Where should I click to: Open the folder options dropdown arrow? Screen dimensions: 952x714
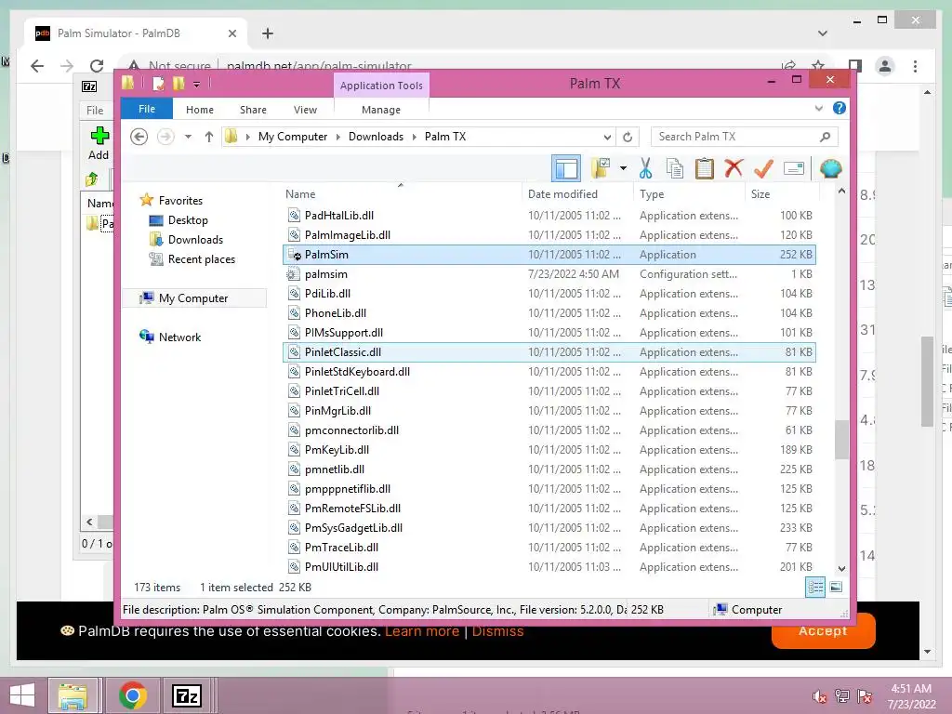[624, 168]
